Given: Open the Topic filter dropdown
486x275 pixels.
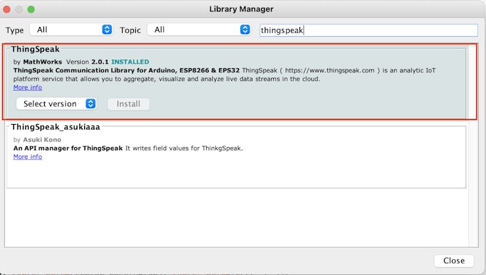Looking at the screenshot, I should click(x=199, y=30).
